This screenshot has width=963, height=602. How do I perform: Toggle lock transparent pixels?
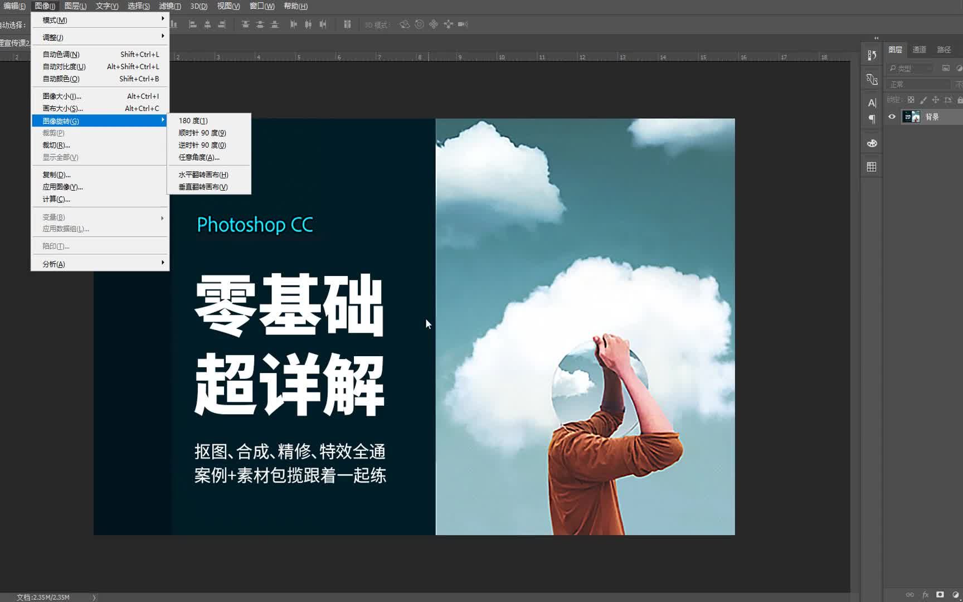point(911,100)
